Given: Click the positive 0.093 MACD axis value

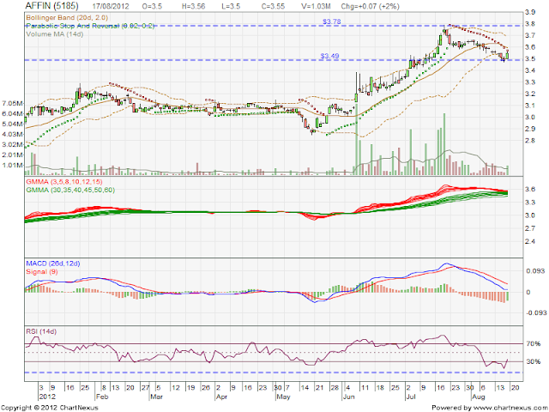Looking at the screenshot, I should click(x=535, y=271).
